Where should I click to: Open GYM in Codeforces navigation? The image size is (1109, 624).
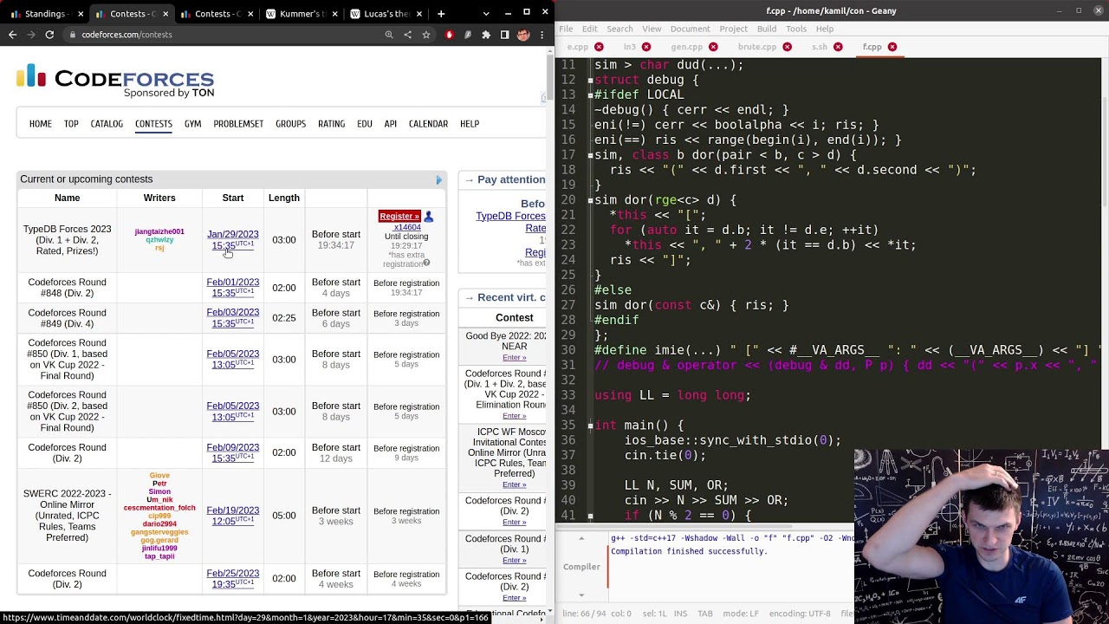pos(192,124)
